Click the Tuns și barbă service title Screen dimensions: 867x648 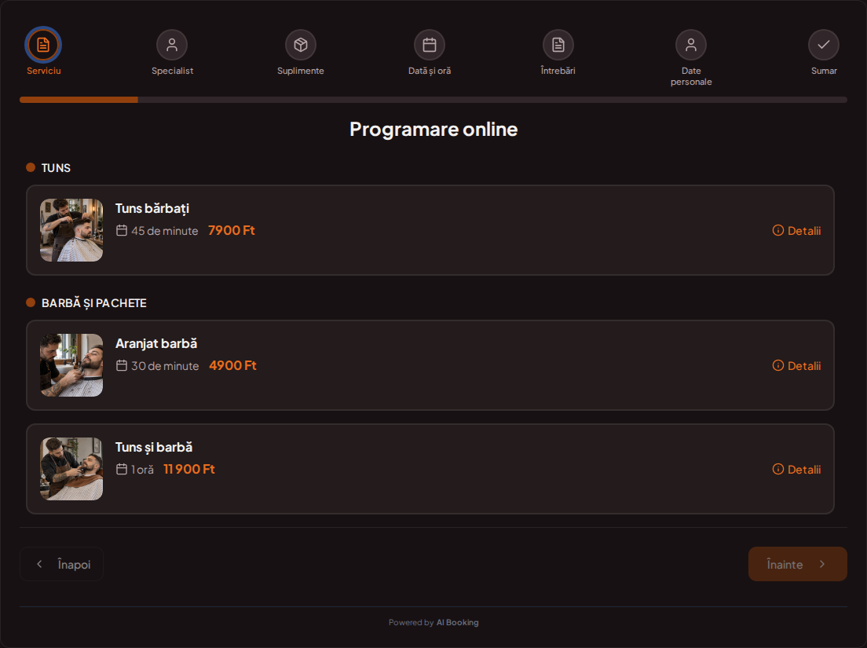pos(154,447)
